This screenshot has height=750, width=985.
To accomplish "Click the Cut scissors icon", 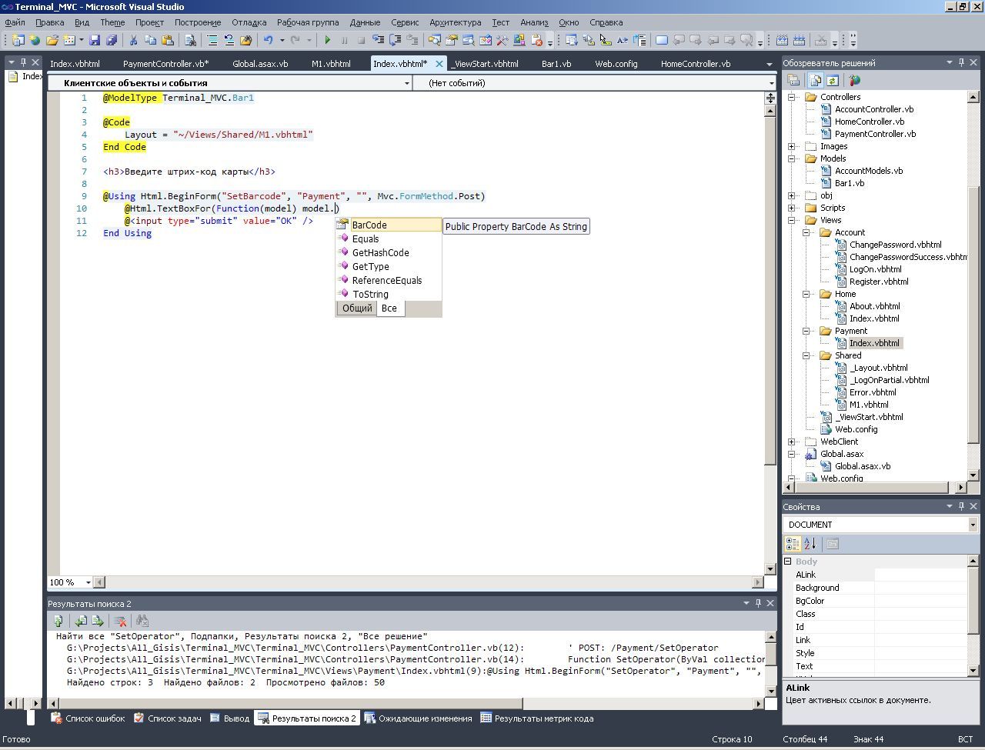I will point(133,40).
